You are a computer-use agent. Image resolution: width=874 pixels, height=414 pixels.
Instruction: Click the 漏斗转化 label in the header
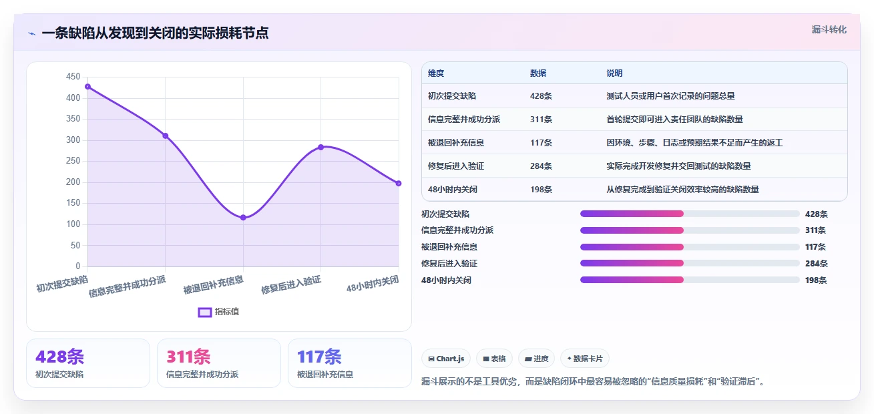[x=829, y=30]
